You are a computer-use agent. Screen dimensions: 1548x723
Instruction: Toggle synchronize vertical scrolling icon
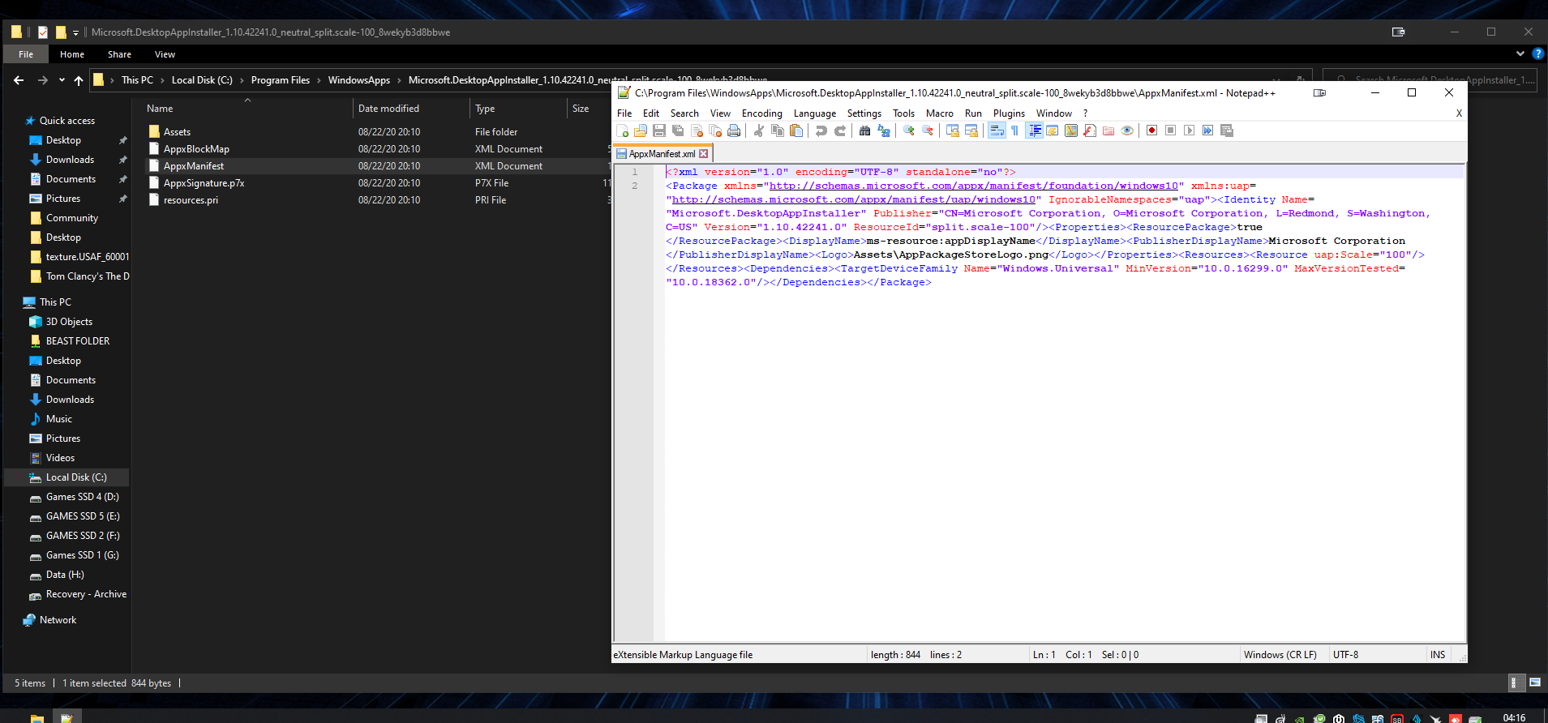click(x=953, y=130)
